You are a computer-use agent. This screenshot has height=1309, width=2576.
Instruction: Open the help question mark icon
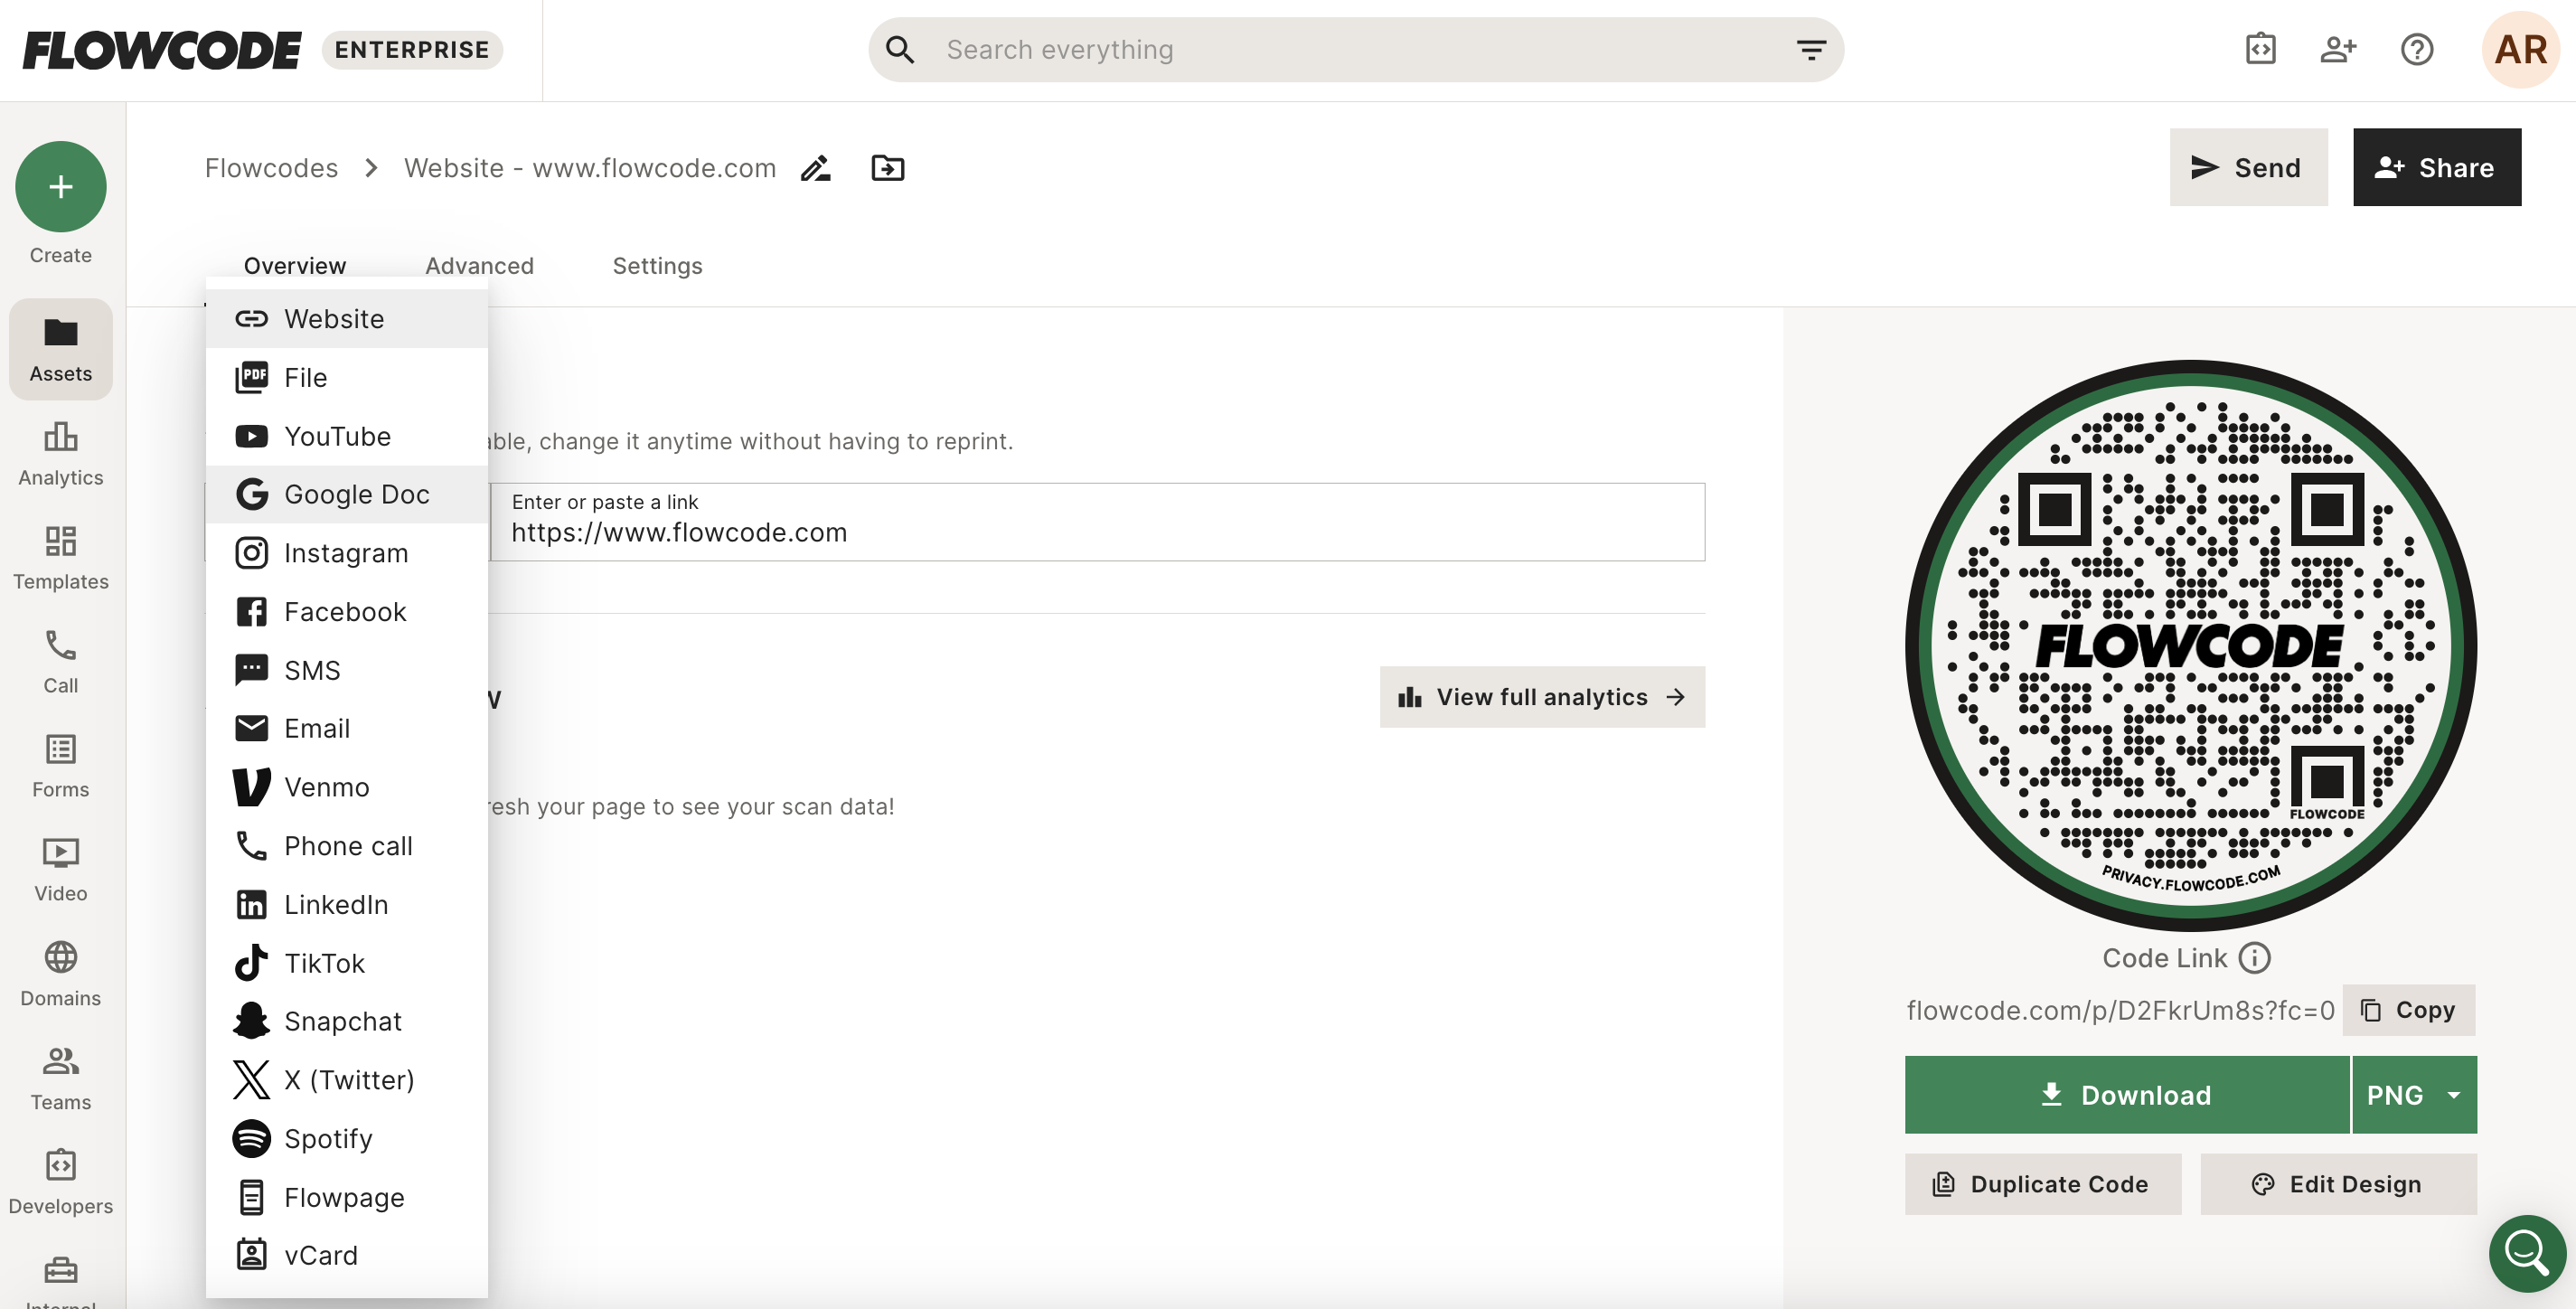pyautogui.click(x=2416, y=49)
